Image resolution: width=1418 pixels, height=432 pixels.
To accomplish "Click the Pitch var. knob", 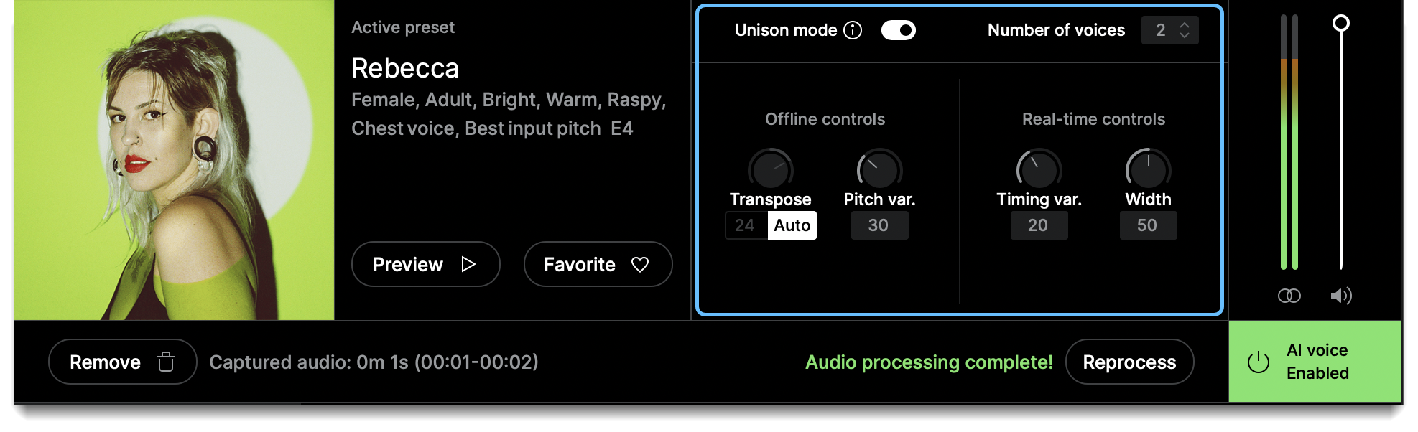I will pos(879,169).
